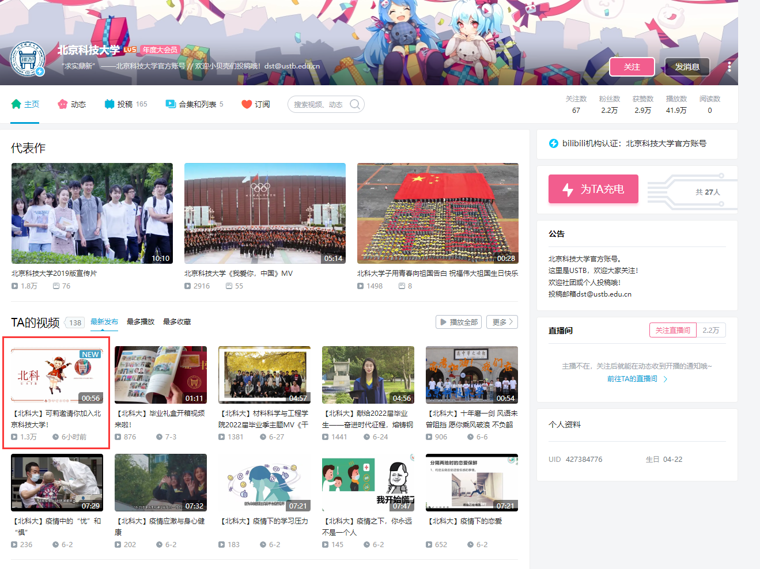Open the 订阅 tab
760x569 pixels.
[x=255, y=104]
